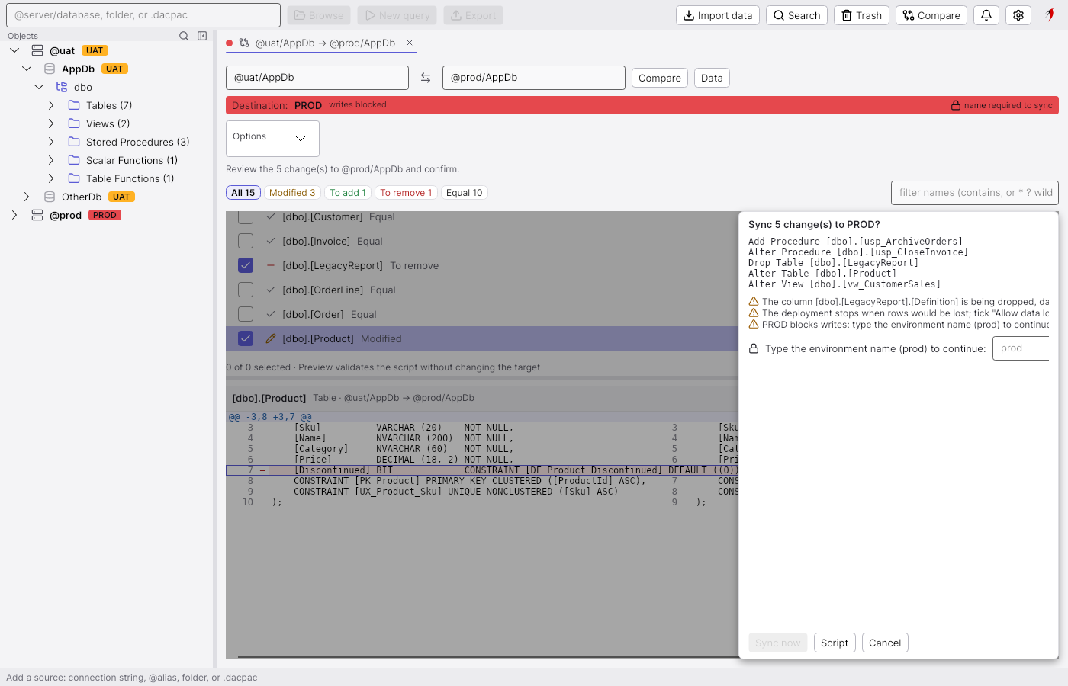
Task: Tick the [dbo].[Order] checkbox
Action: point(246,314)
